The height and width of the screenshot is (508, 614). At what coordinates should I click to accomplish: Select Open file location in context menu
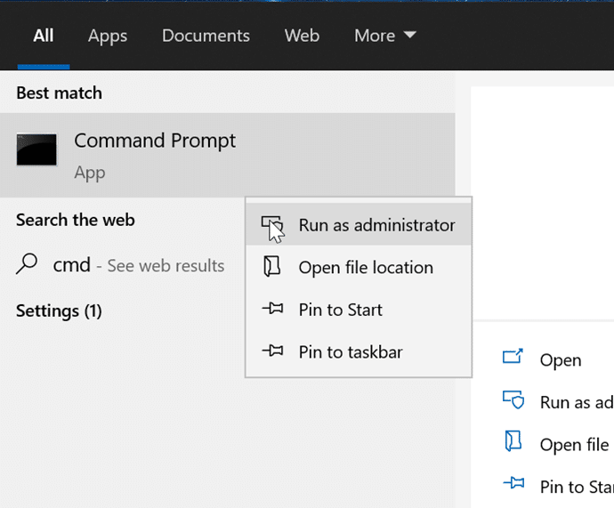pyautogui.click(x=359, y=267)
